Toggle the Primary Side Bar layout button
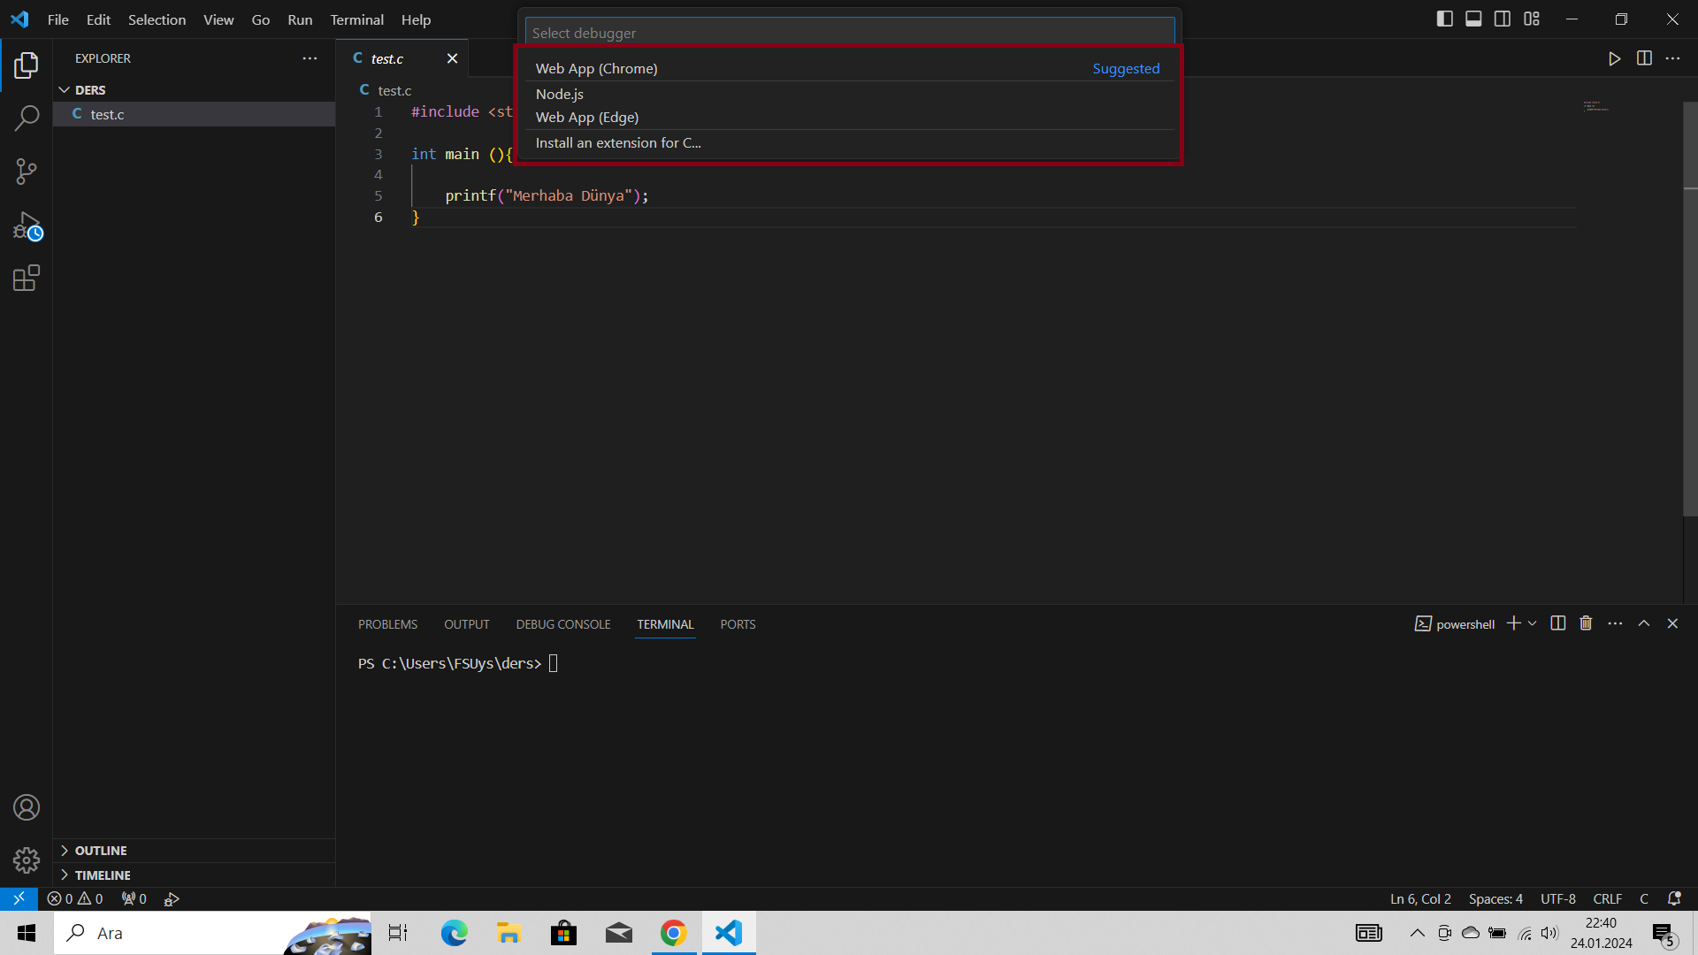The height and width of the screenshot is (955, 1698). pyautogui.click(x=1445, y=19)
